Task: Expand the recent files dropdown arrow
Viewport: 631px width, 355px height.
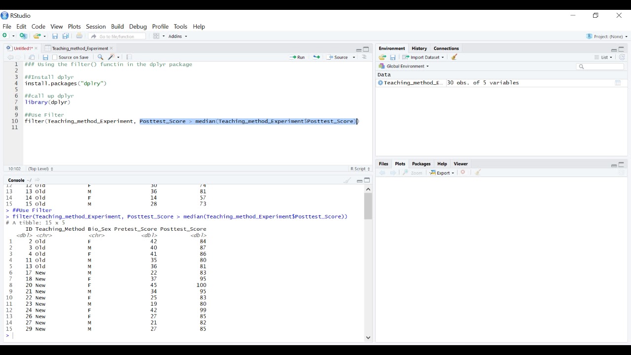Action: 44,36
